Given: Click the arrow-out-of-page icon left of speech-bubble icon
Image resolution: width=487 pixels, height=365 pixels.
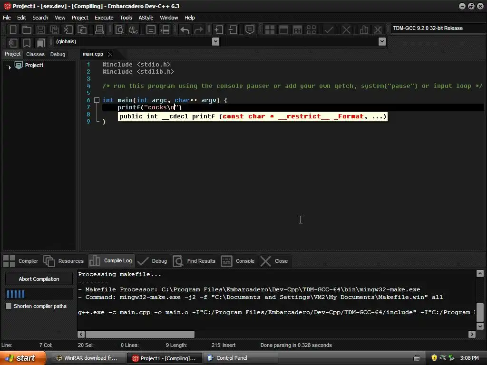Looking at the screenshot, I should coord(233,30).
